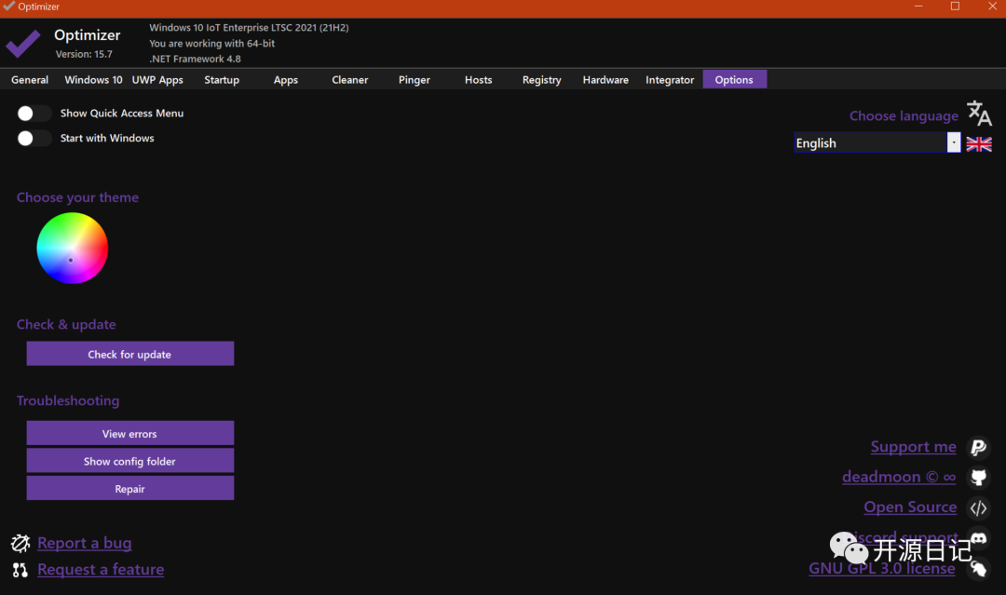Open the Apps tab
The image size is (1006, 595).
286,79
